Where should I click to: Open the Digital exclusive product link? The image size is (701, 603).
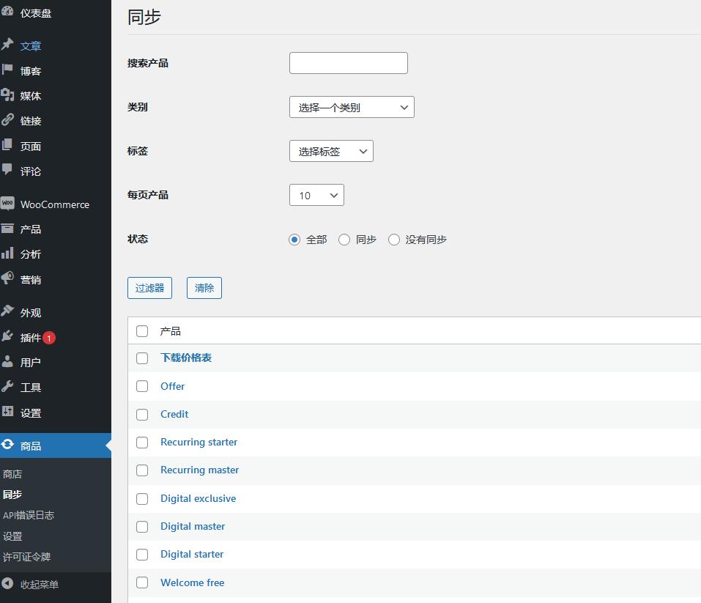(198, 498)
